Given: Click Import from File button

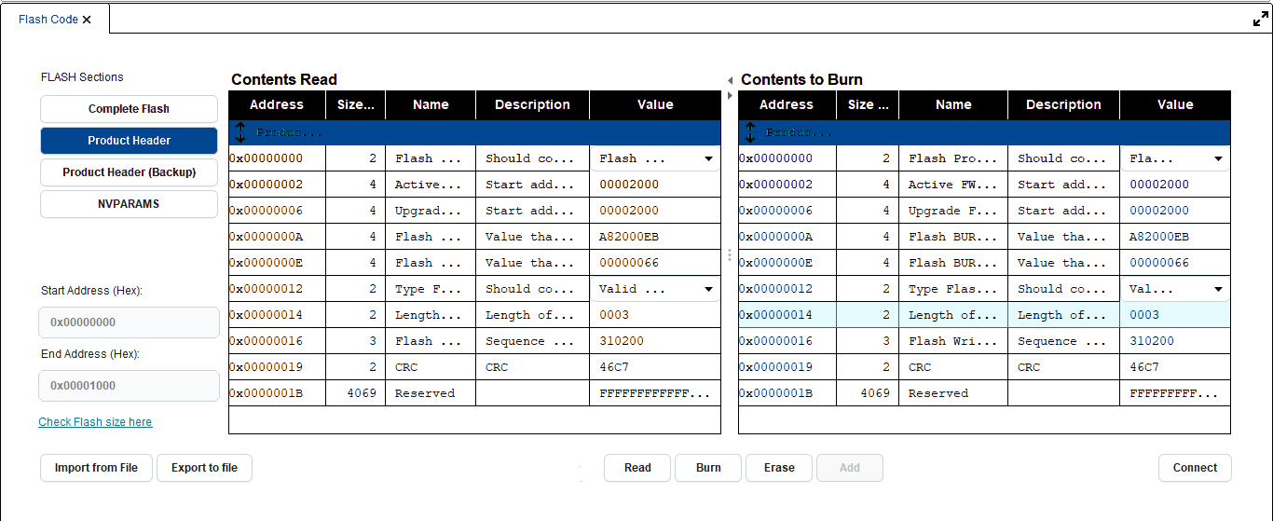Looking at the screenshot, I should pyautogui.click(x=96, y=468).
